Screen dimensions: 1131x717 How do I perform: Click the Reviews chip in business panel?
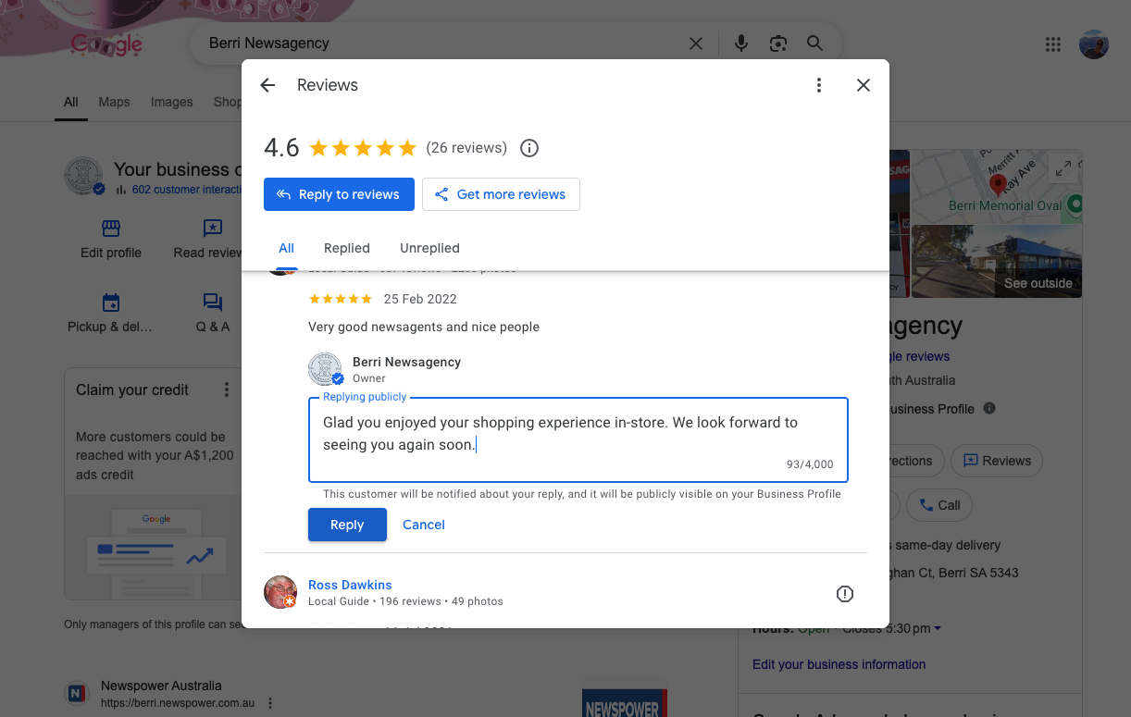pyautogui.click(x=997, y=461)
